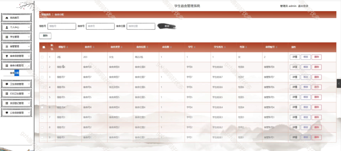The width and height of the screenshot is (341, 151).
Task: Click 删除 for the 楼栋号7 row
Action: point(316,77)
